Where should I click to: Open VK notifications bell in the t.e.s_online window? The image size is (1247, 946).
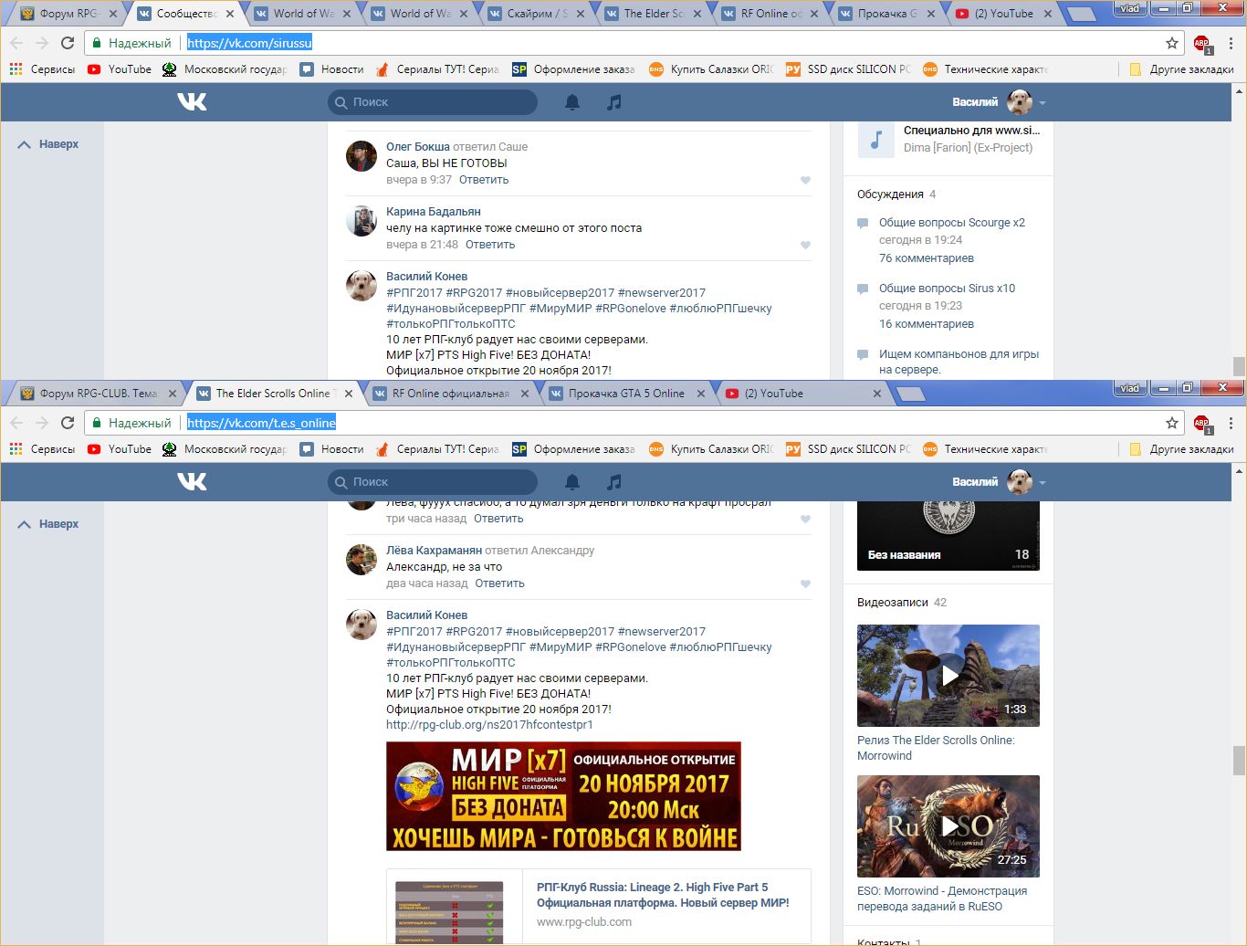[x=572, y=482]
